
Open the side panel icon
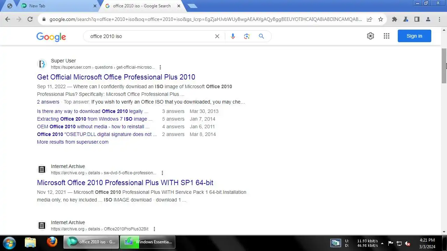click(417, 19)
